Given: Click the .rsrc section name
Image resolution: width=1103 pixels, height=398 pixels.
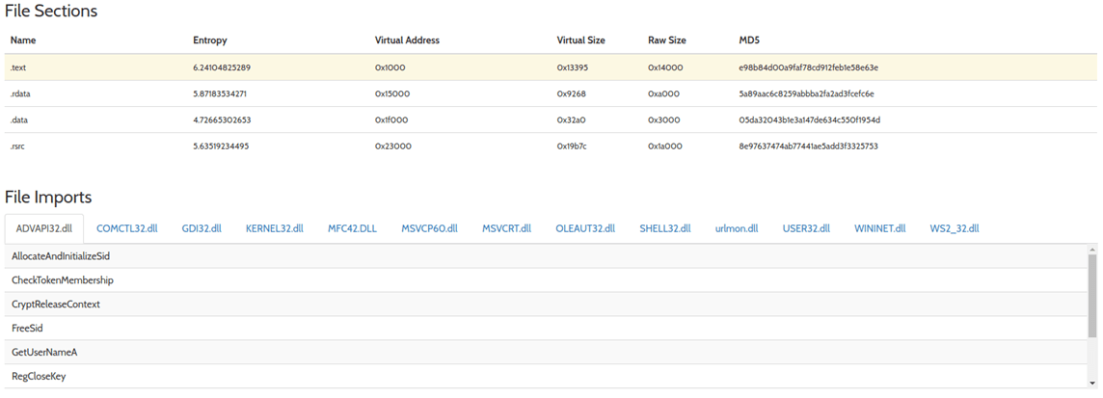Looking at the screenshot, I should coord(19,146).
